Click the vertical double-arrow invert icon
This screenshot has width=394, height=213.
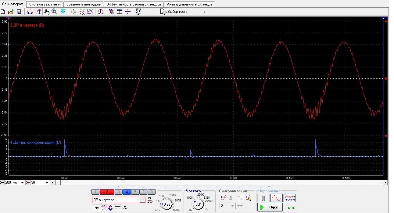pyautogui.click(x=110, y=208)
